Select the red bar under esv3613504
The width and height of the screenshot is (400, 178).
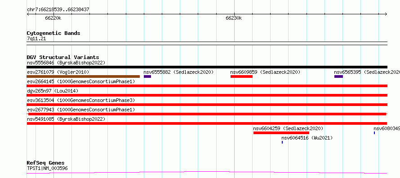point(207,105)
